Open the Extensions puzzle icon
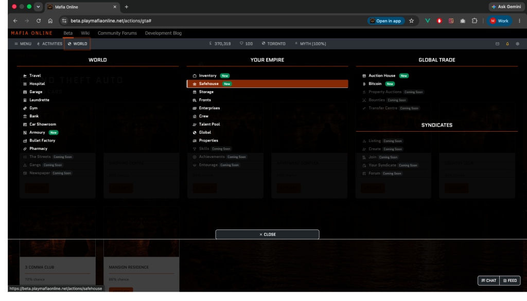 click(474, 21)
